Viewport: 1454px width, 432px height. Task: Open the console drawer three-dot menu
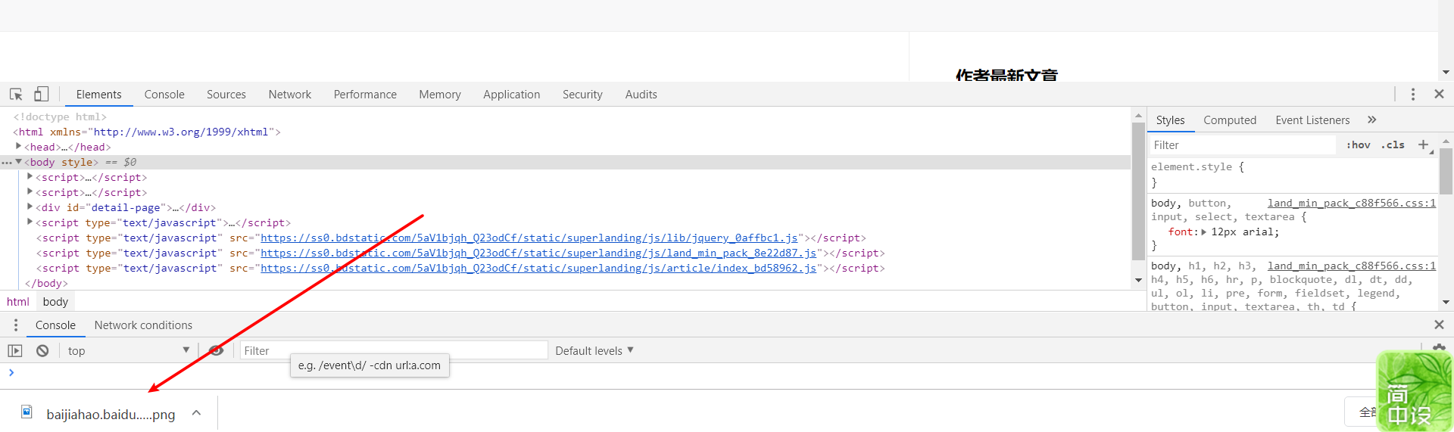point(15,325)
